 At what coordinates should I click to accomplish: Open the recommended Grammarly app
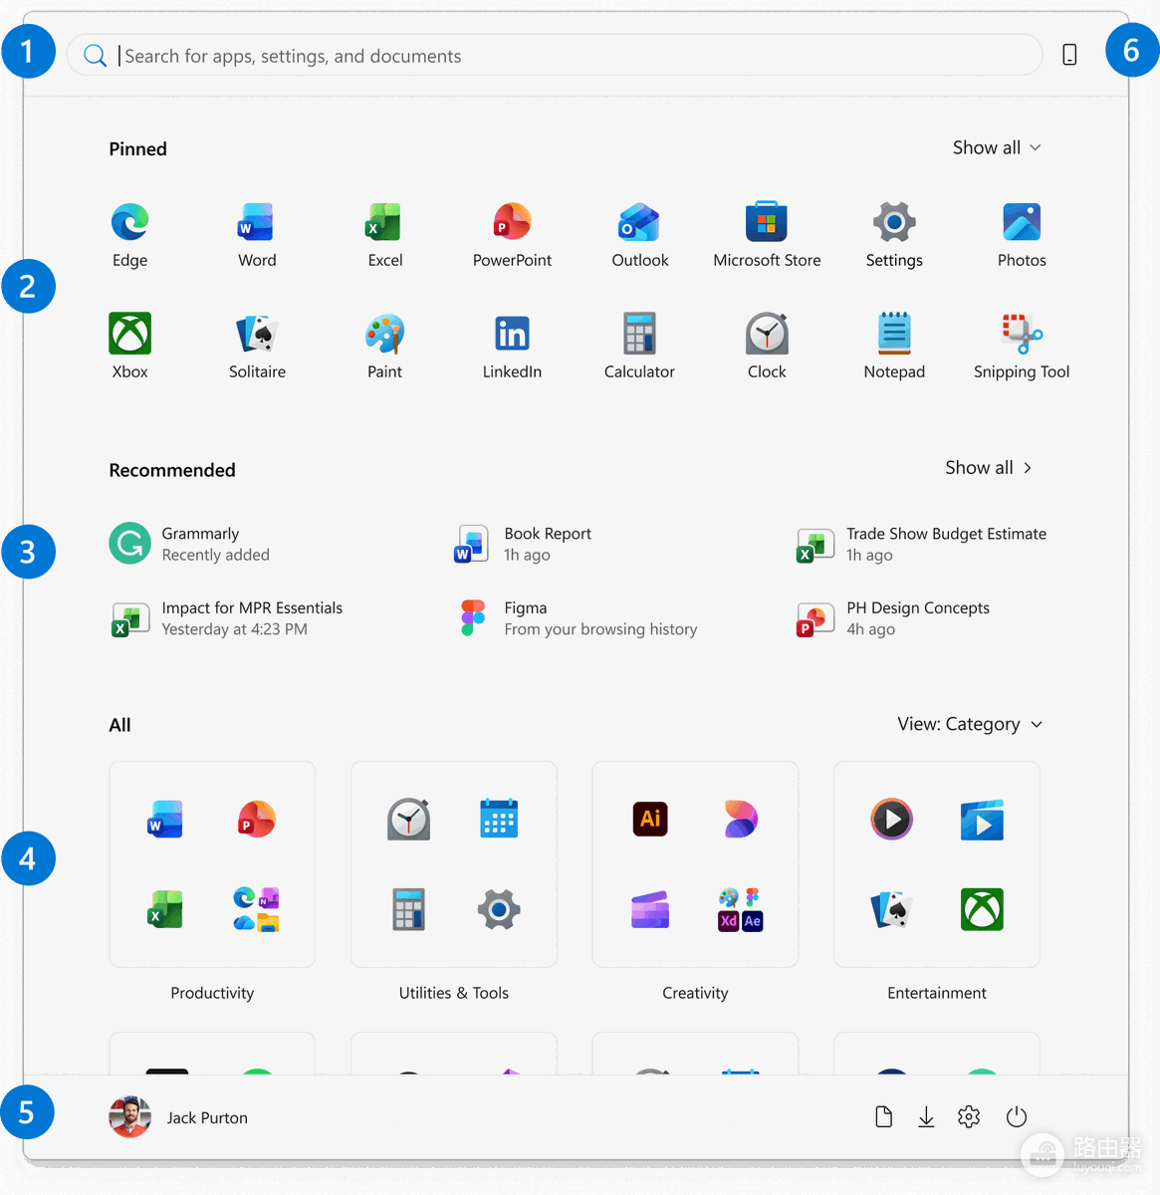189,544
